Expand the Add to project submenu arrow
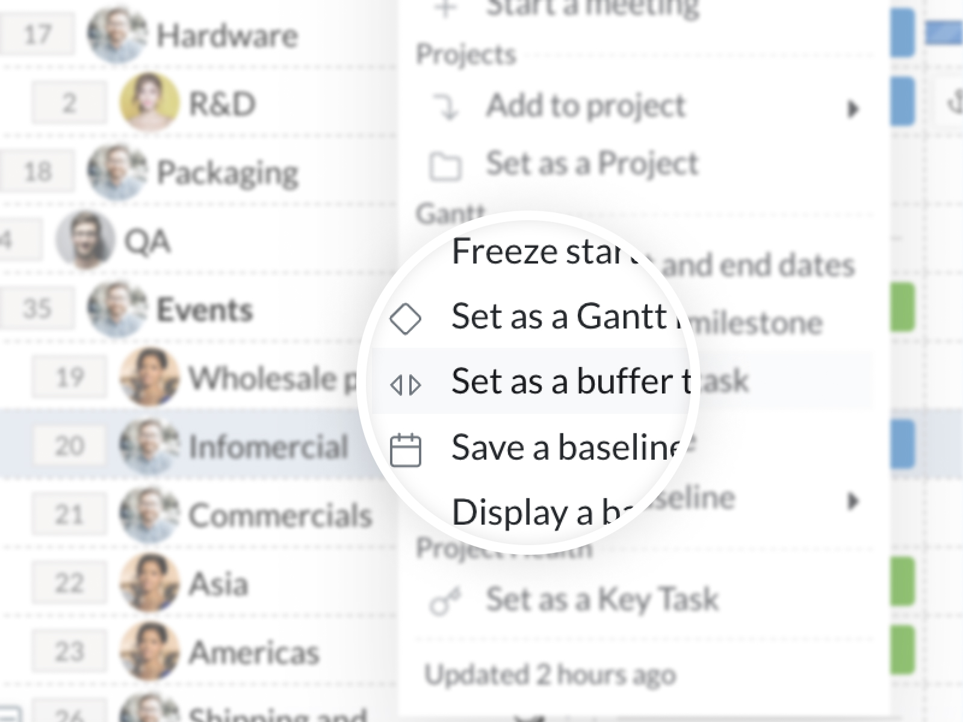This screenshot has width=963, height=722. point(852,110)
